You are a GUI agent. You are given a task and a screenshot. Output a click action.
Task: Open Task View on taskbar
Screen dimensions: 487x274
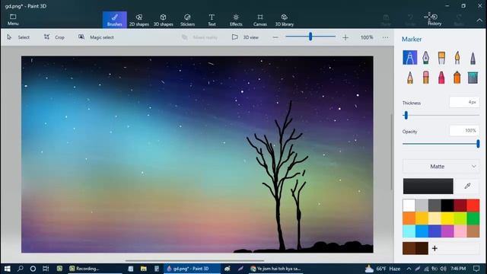pyautogui.click(x=46, y=269)
